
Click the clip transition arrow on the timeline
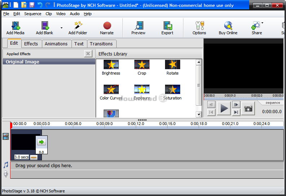42,142
